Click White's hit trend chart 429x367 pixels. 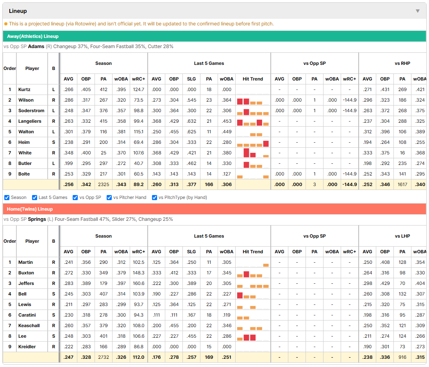pyautogui.click(x=252, y=153)
